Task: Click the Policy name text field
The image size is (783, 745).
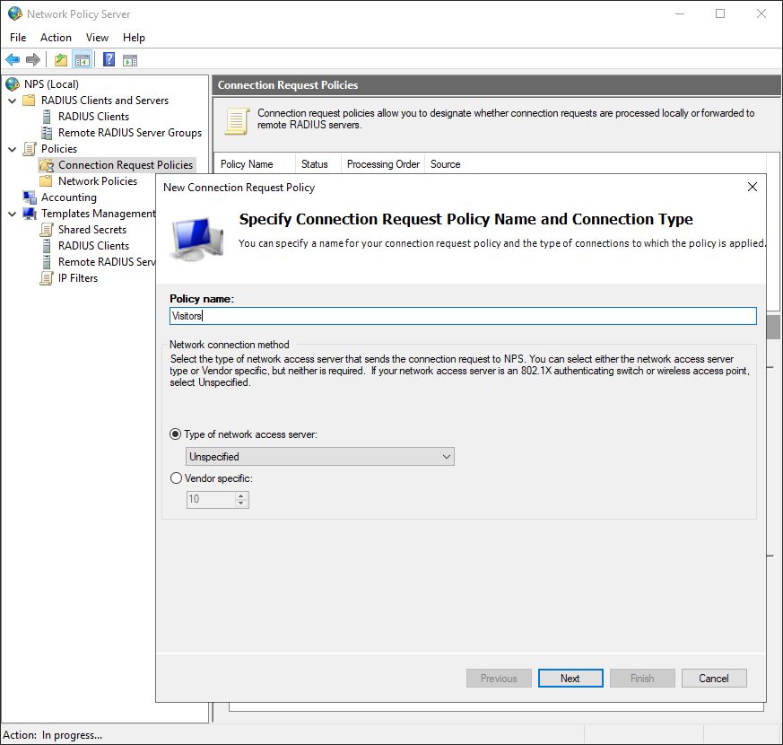Action: 463,316
